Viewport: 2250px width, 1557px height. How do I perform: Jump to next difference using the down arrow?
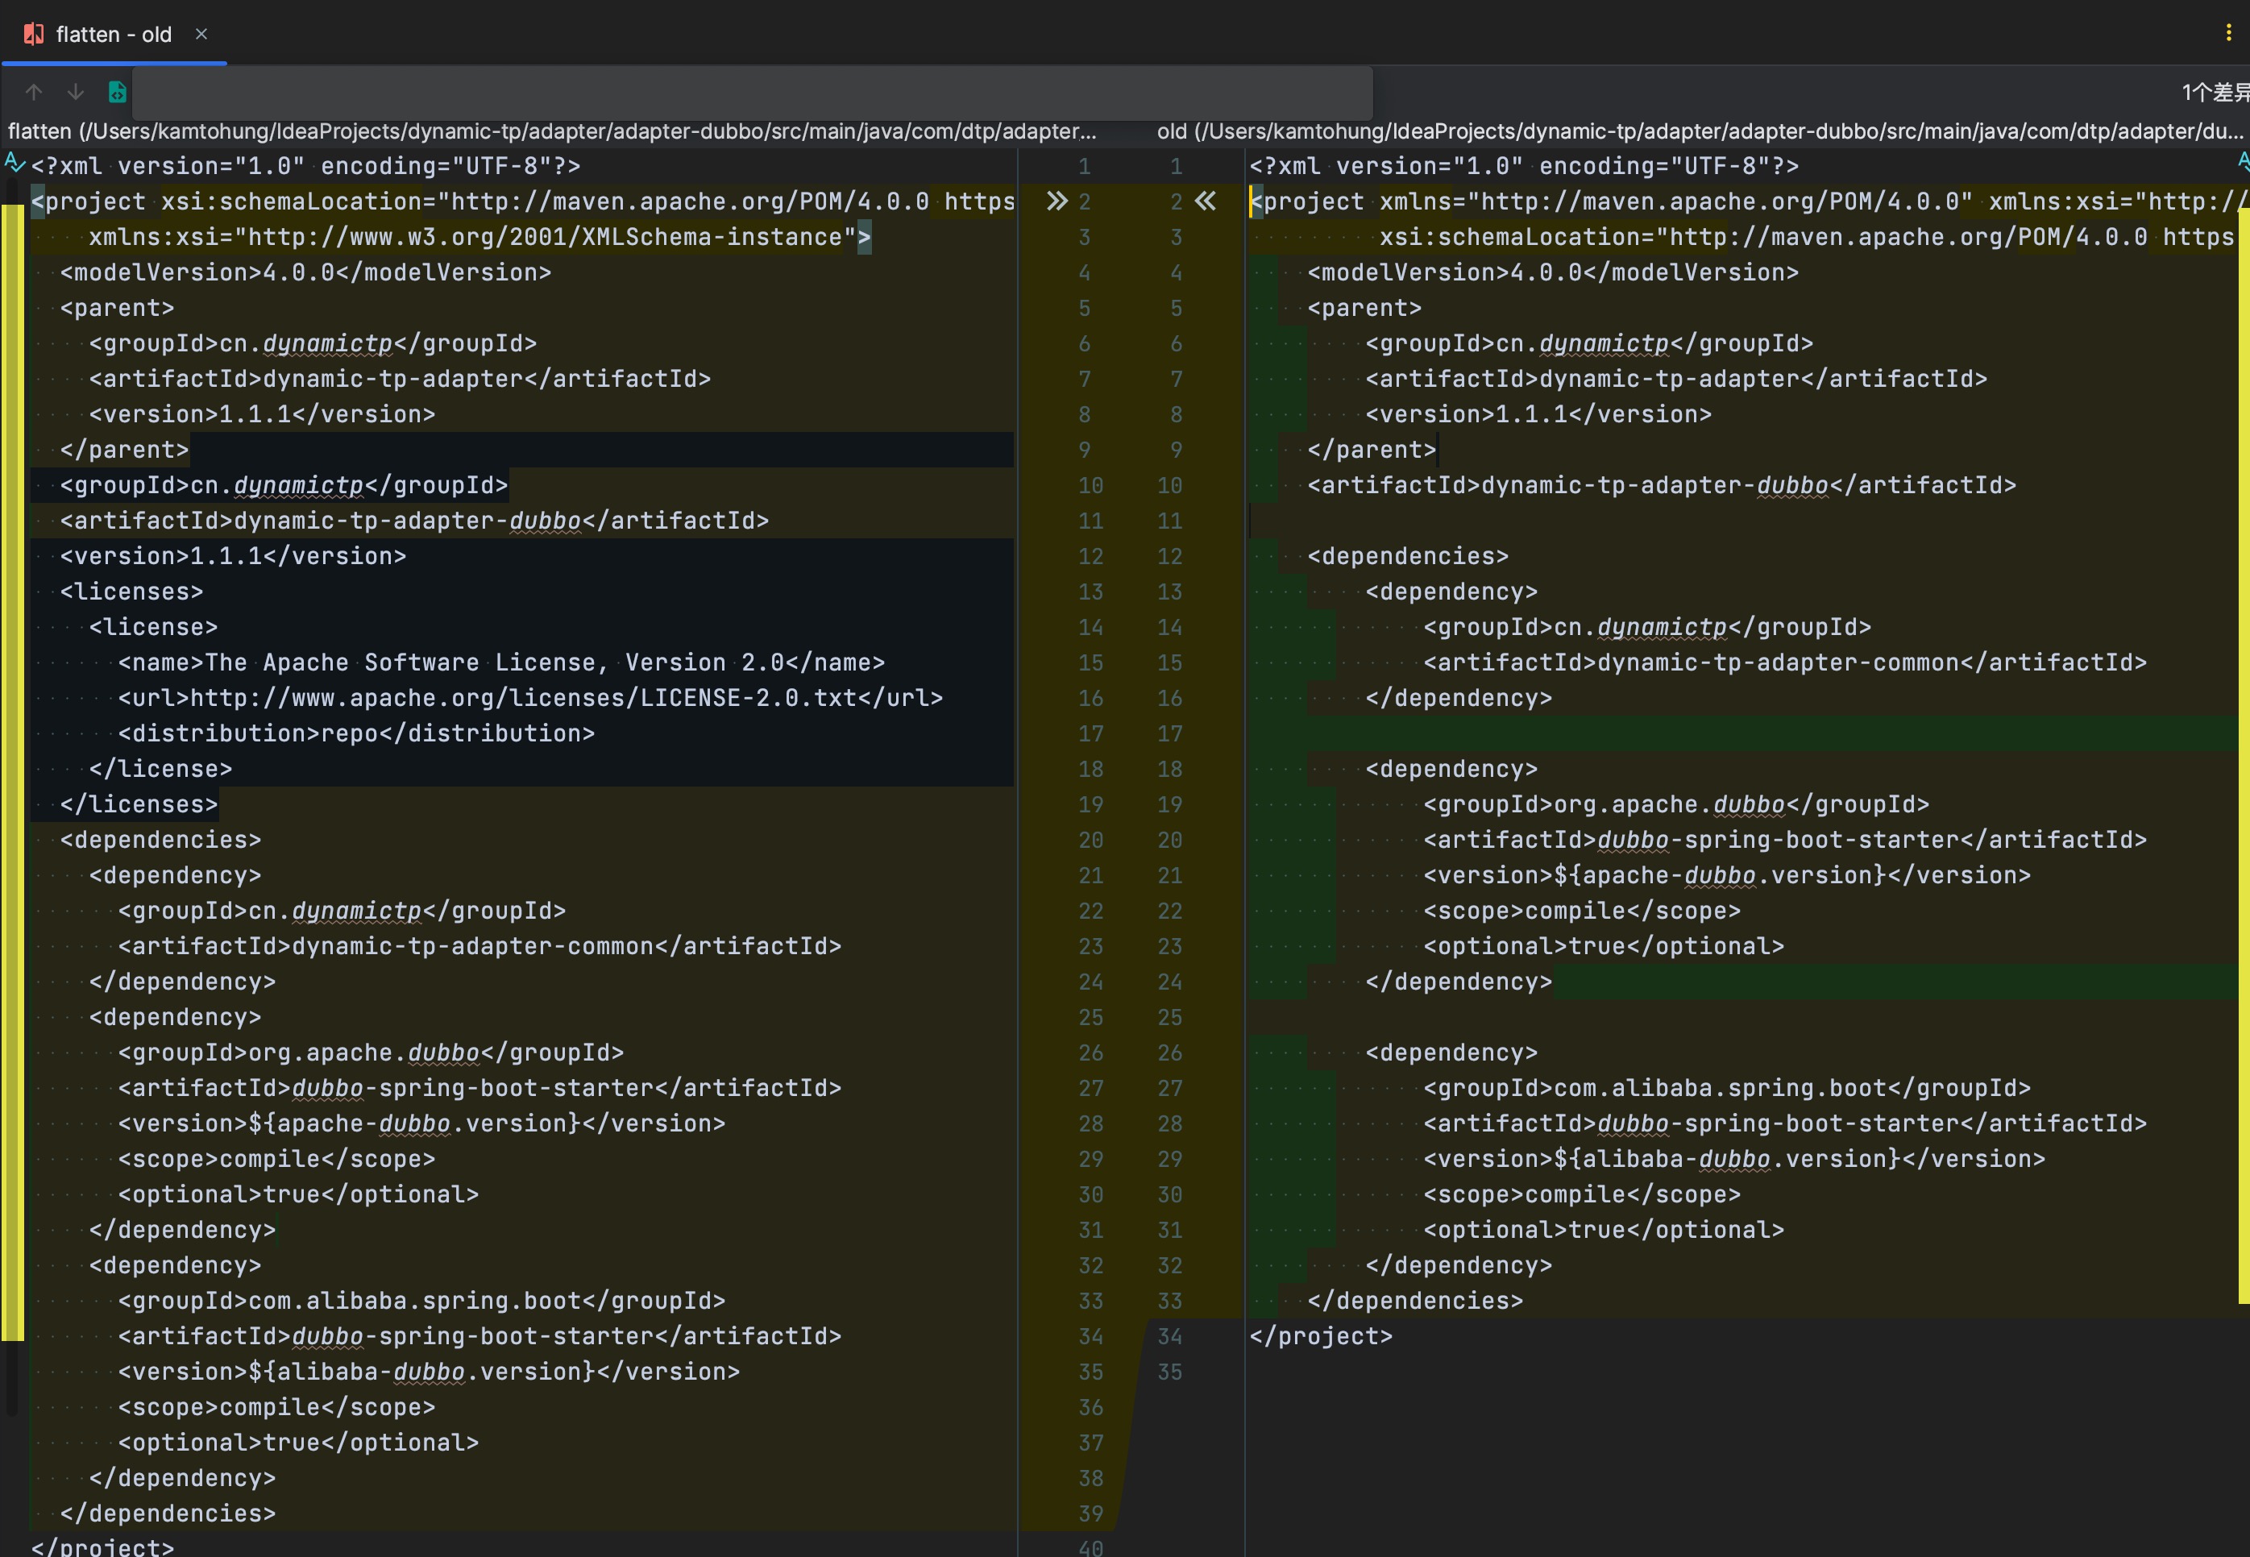75,91
